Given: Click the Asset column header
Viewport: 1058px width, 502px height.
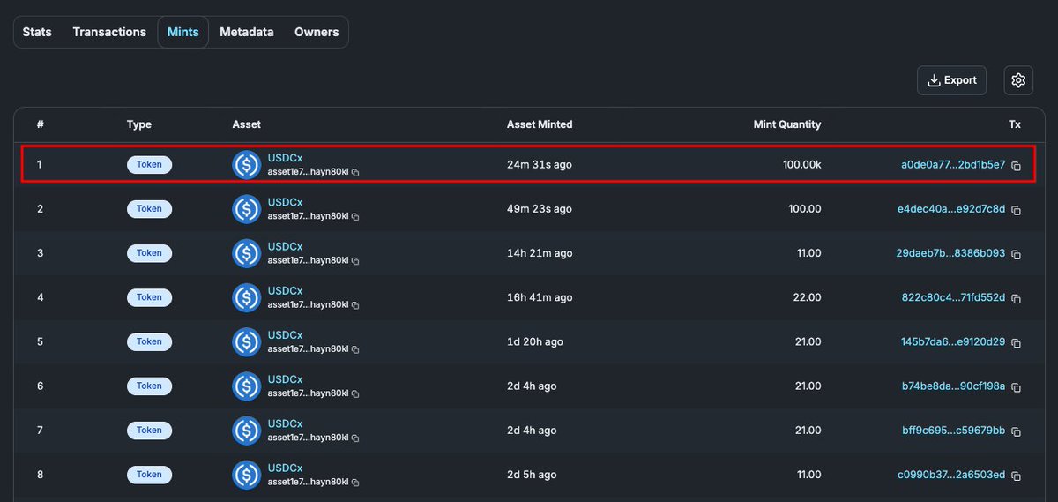Looking at the screenshot, I should pos(246,124).
